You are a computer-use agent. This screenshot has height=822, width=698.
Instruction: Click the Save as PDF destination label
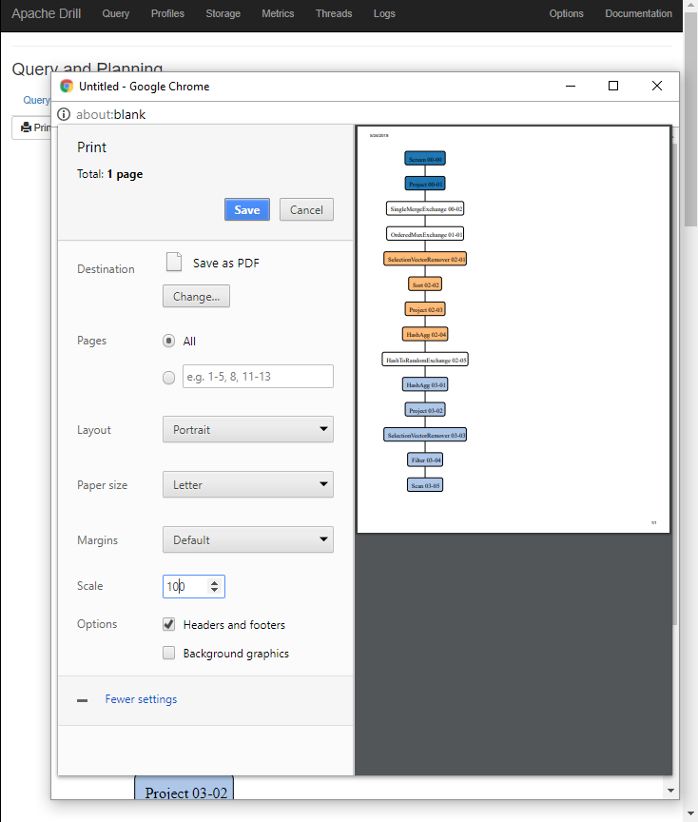pyautogui.click(x=226, y=264)
